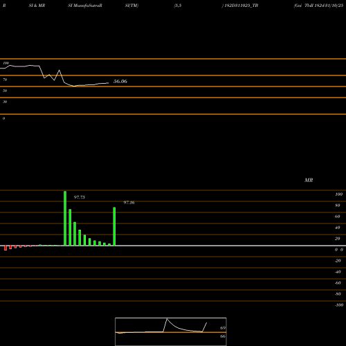Click the tallest green bar in MR chart

(65, 218)
